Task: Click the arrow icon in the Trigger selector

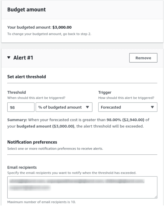Action: tap(152, 107)
